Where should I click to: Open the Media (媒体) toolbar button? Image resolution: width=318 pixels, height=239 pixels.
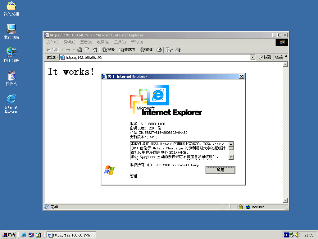[x=146, y=50]
